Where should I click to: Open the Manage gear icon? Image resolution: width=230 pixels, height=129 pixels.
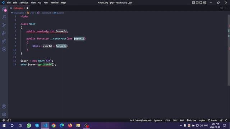[4, 114]
